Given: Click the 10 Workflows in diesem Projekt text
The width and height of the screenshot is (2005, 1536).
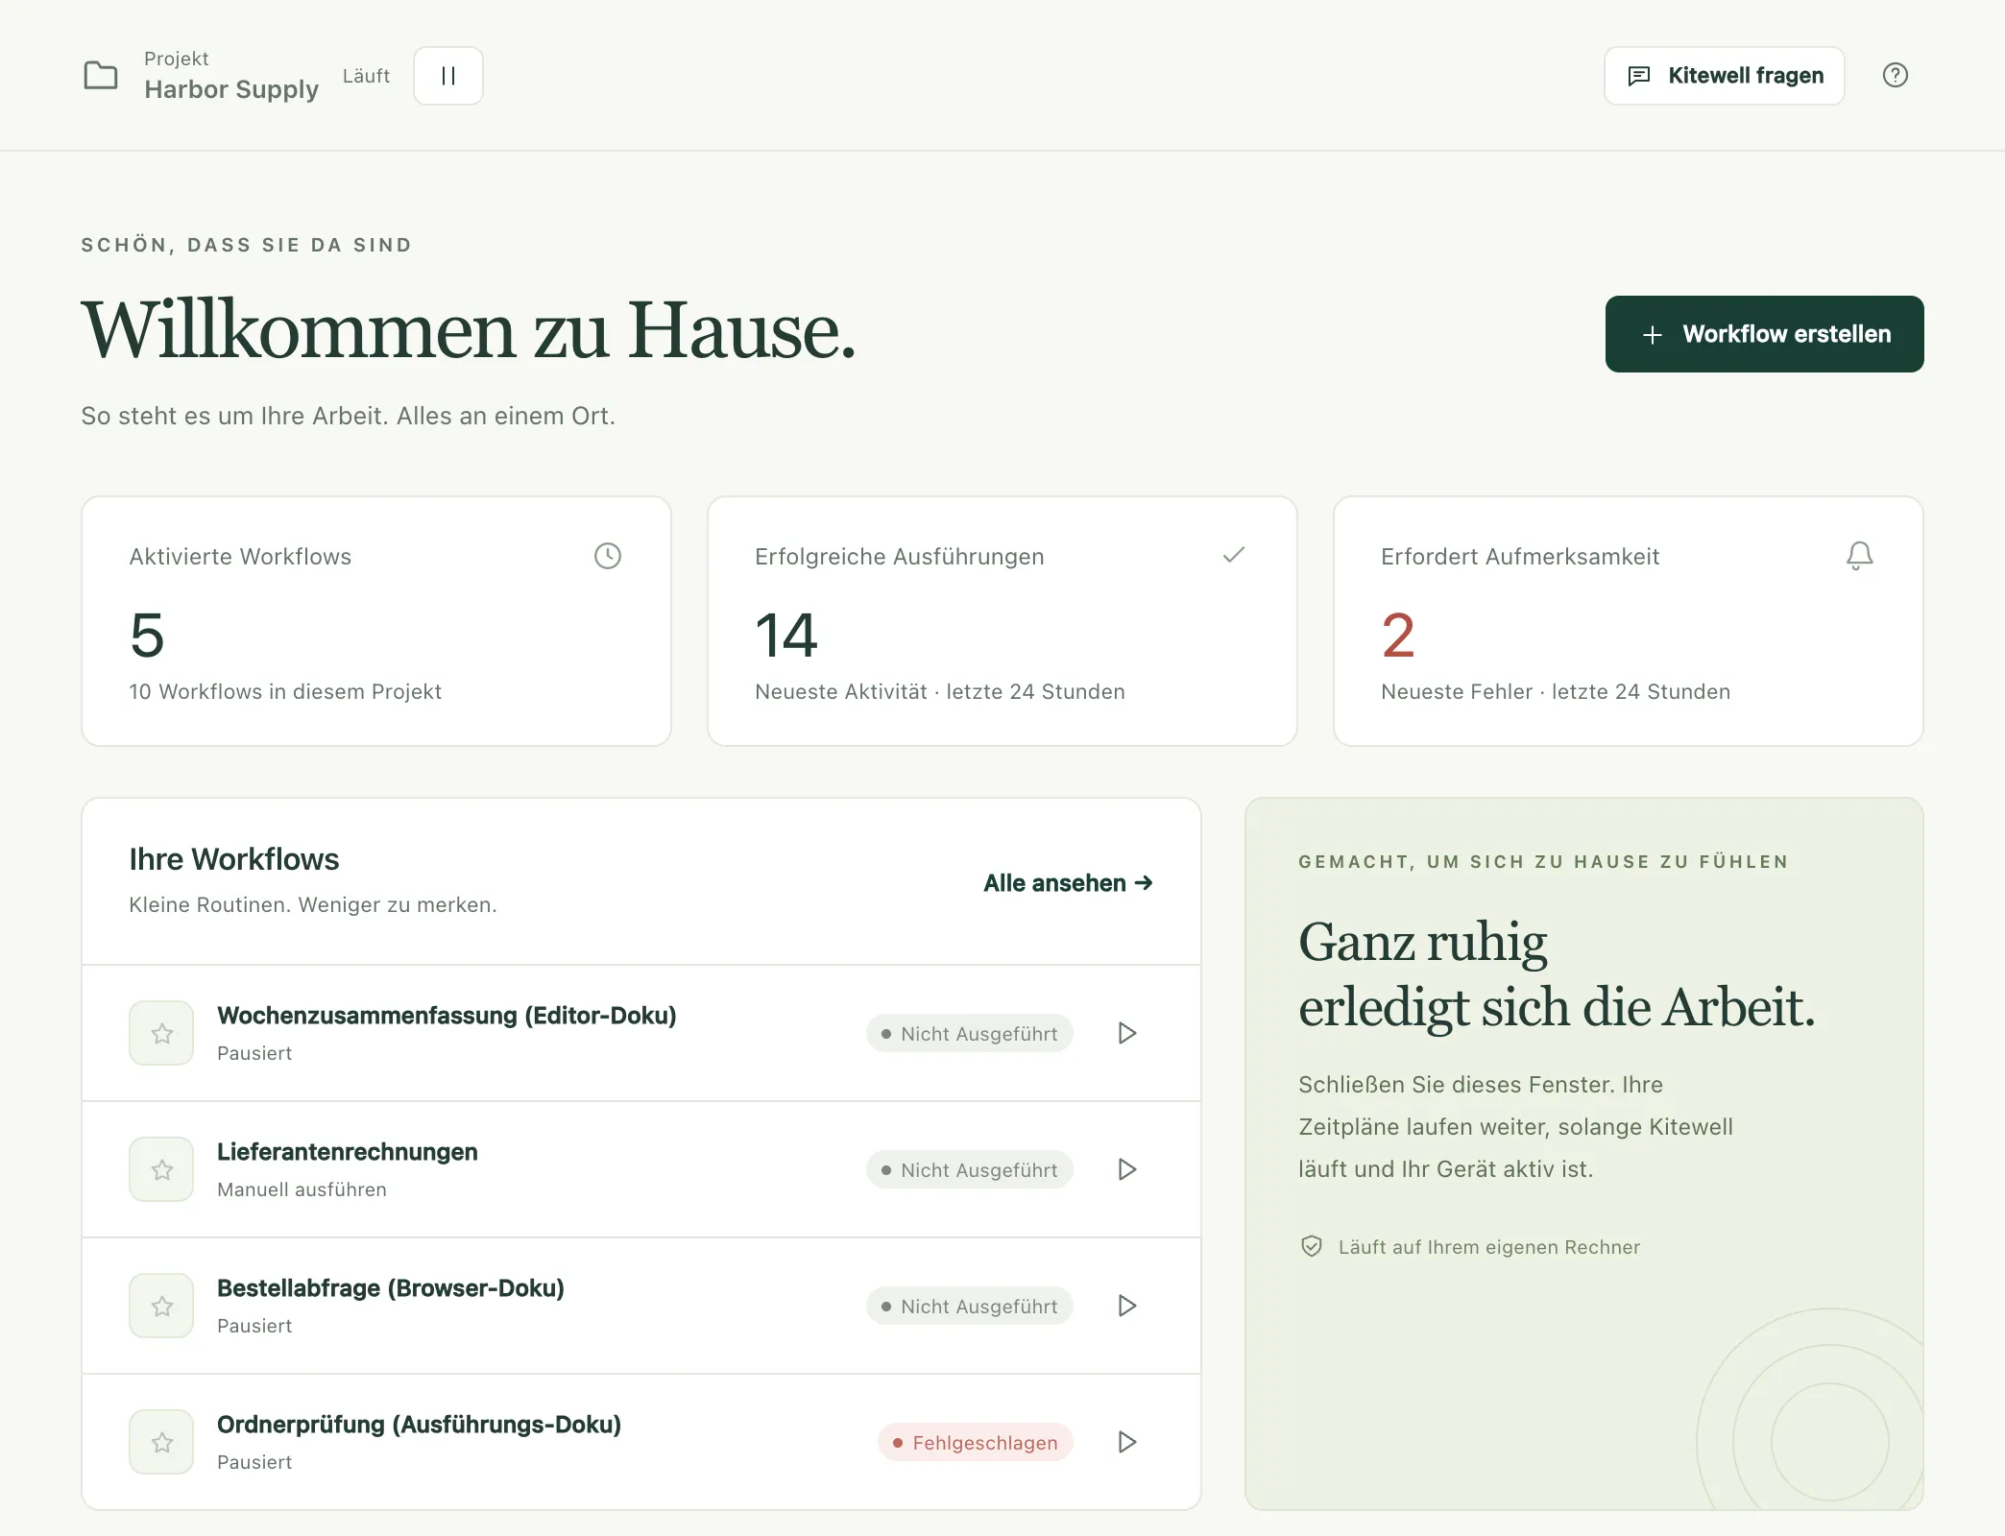Looking at the screenshot, I should tap(285, 691).
